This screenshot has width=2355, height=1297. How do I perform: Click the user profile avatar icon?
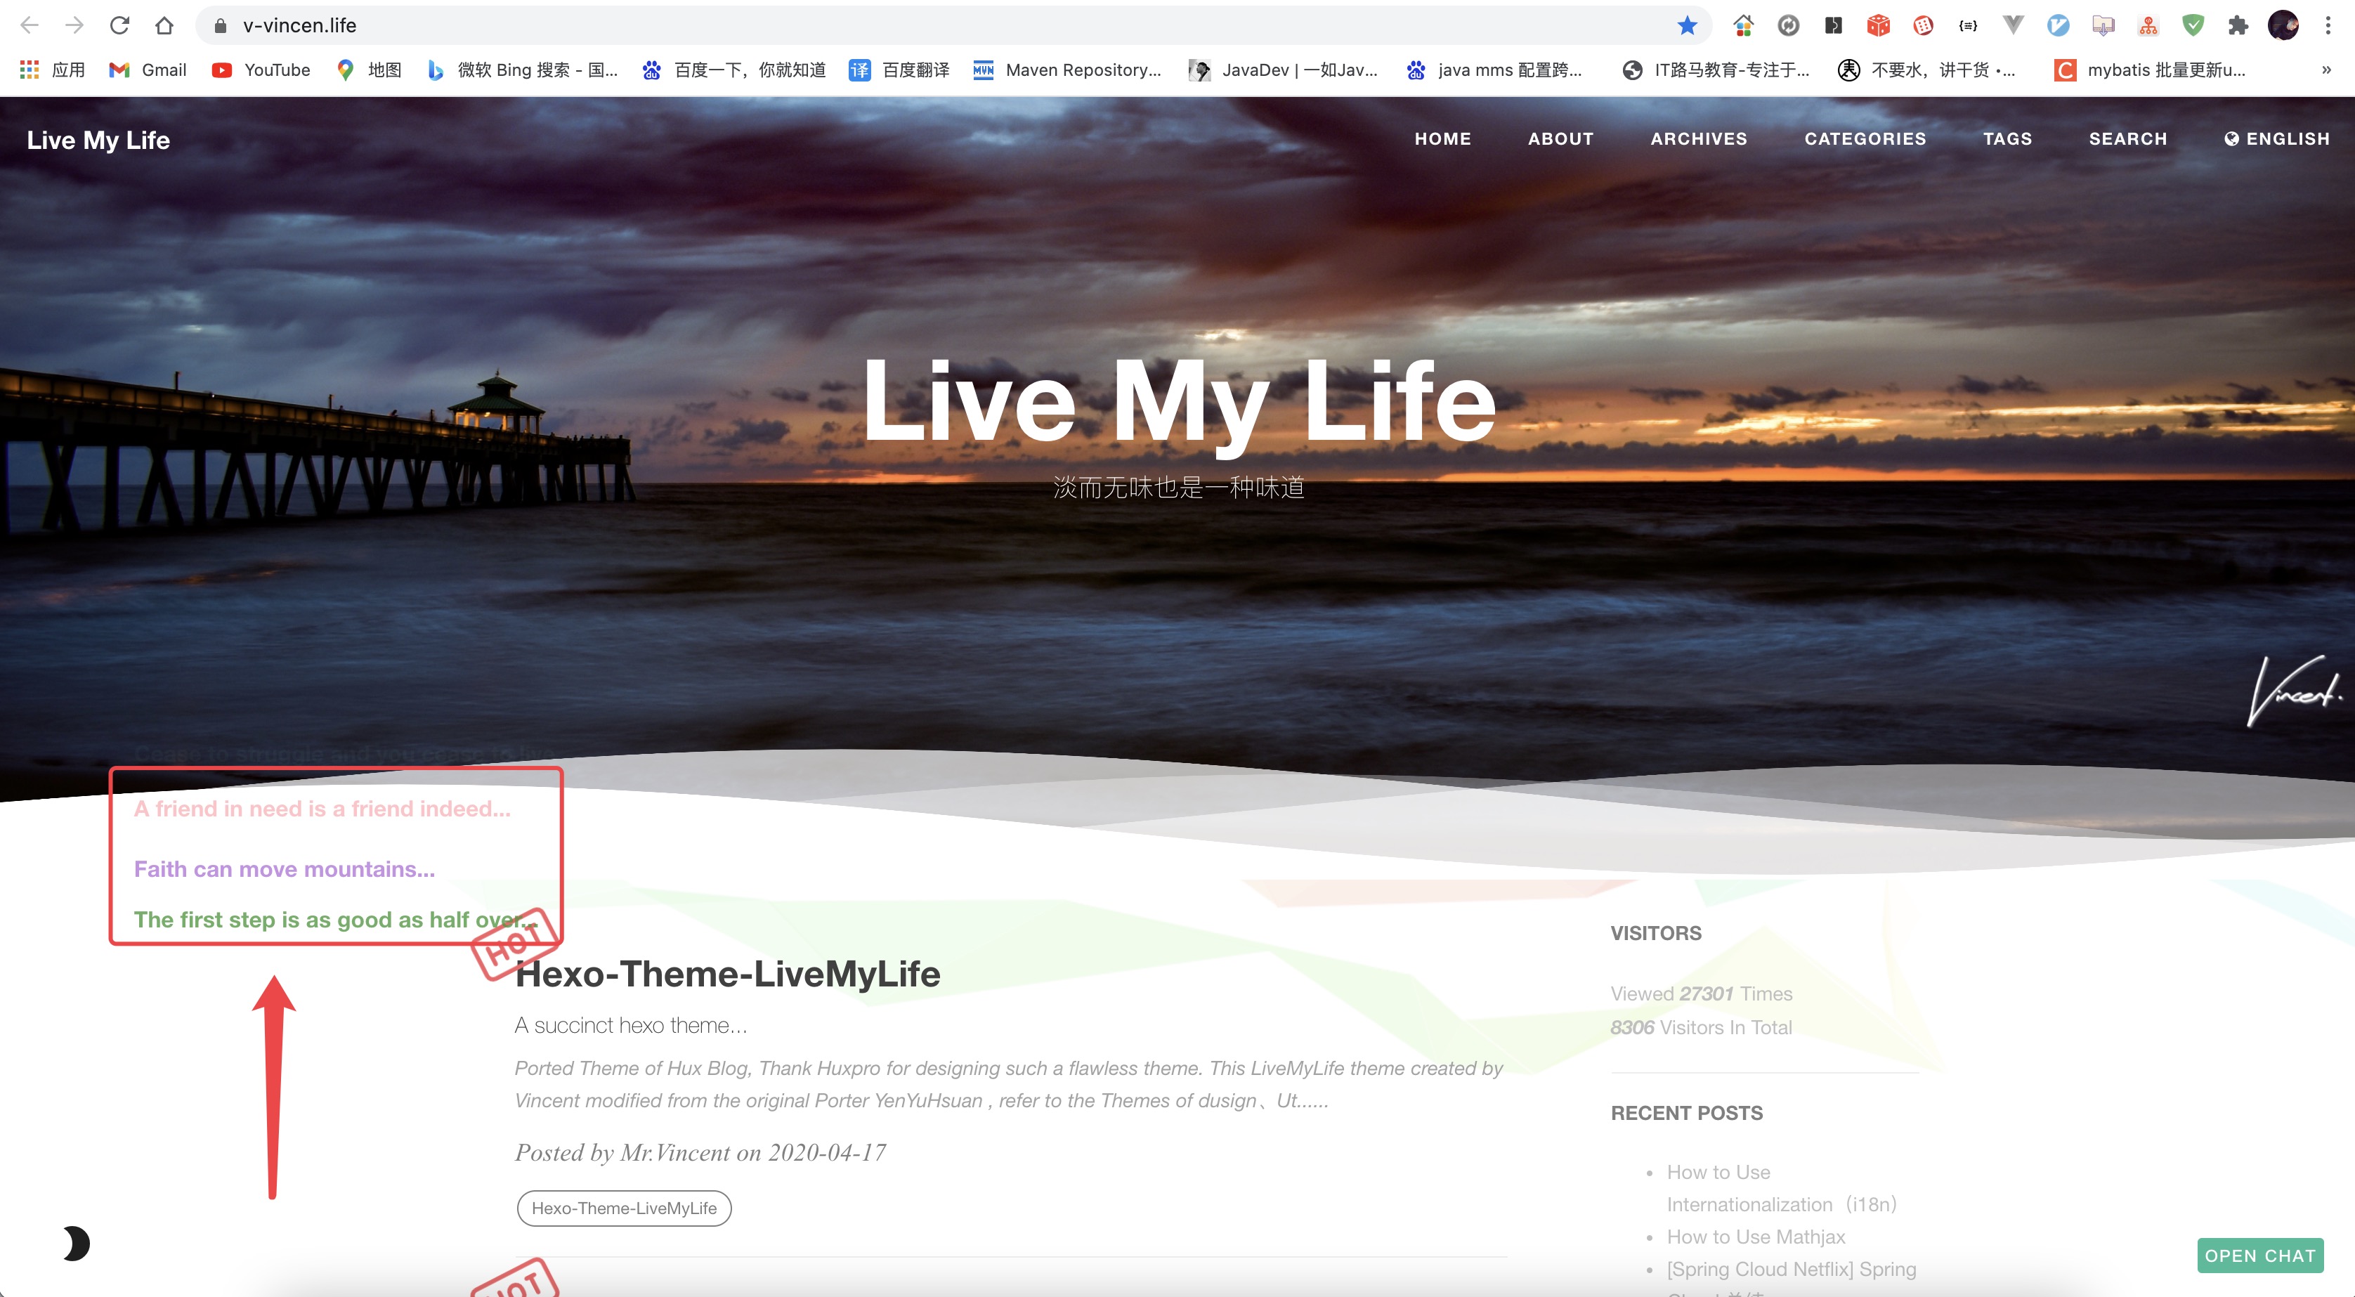(x=2283, y=25)
